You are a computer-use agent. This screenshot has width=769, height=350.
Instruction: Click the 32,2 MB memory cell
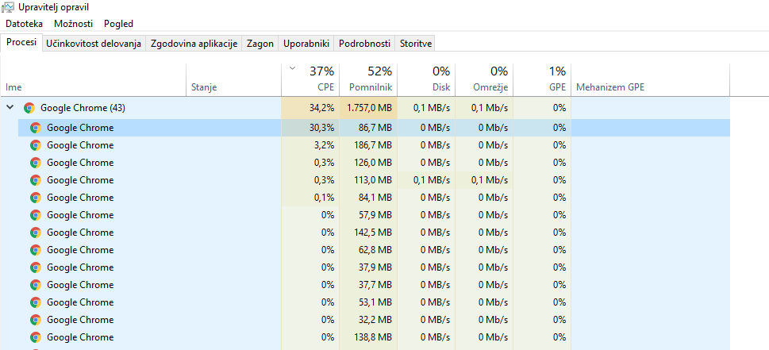tap(368, 320)
